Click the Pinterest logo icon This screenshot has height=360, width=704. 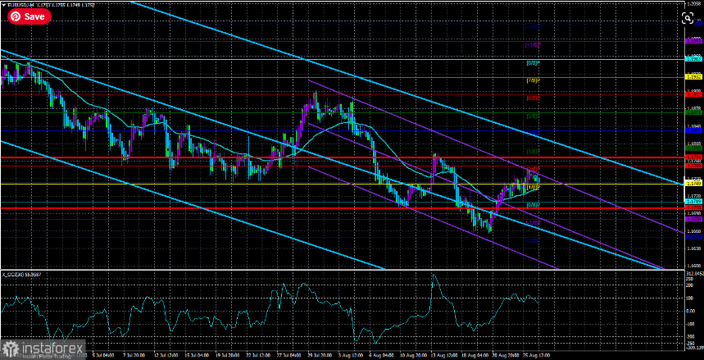[x=16, y=16]
